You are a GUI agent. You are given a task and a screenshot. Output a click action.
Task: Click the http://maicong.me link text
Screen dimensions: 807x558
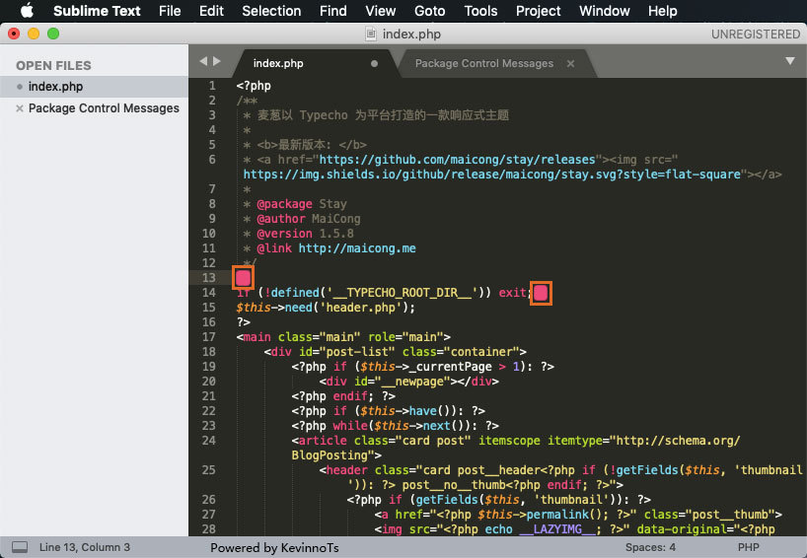(357, 248)
